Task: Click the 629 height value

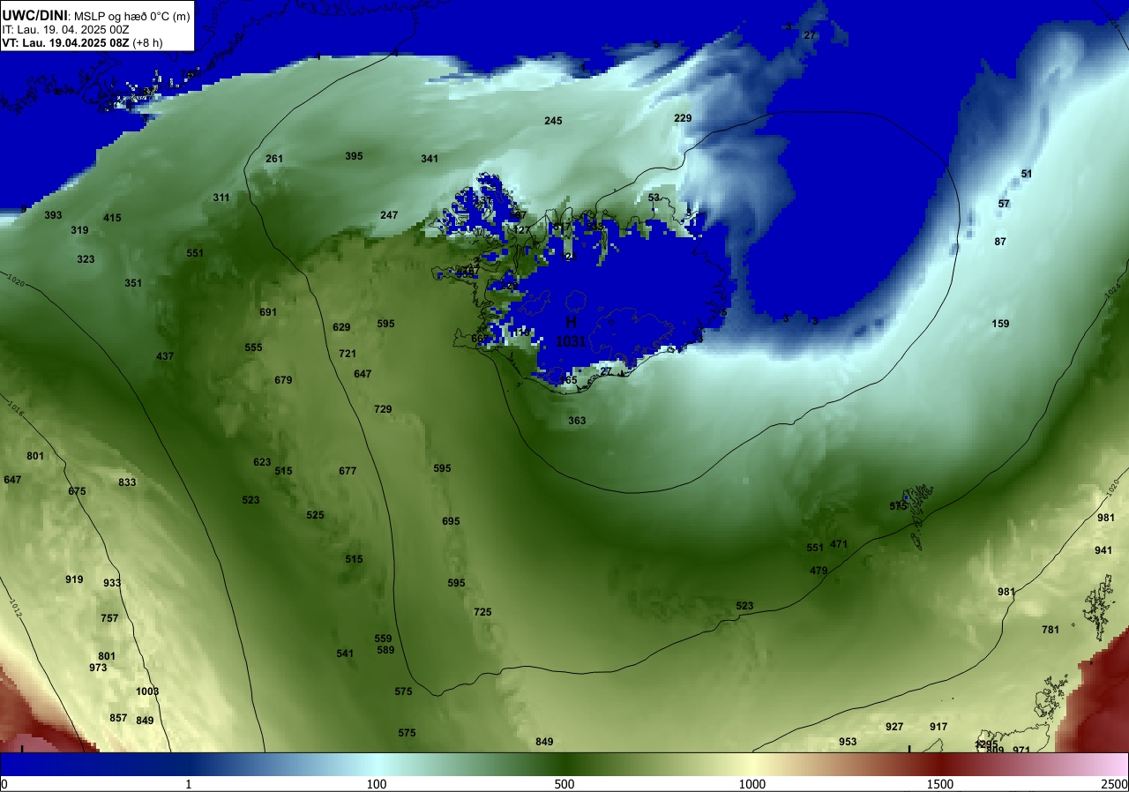Action: (341, 327)
